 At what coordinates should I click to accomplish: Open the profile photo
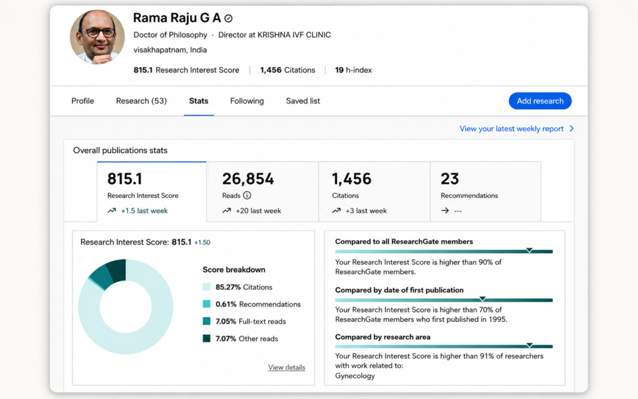[97, 37]
